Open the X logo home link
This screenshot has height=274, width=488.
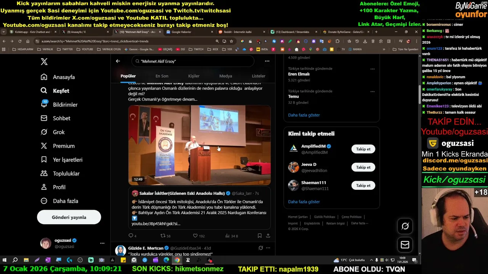point(44,62)
